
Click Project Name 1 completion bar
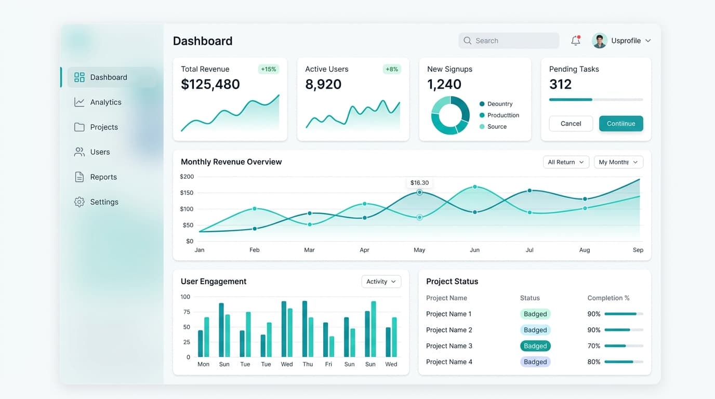[x=624, y=314]
